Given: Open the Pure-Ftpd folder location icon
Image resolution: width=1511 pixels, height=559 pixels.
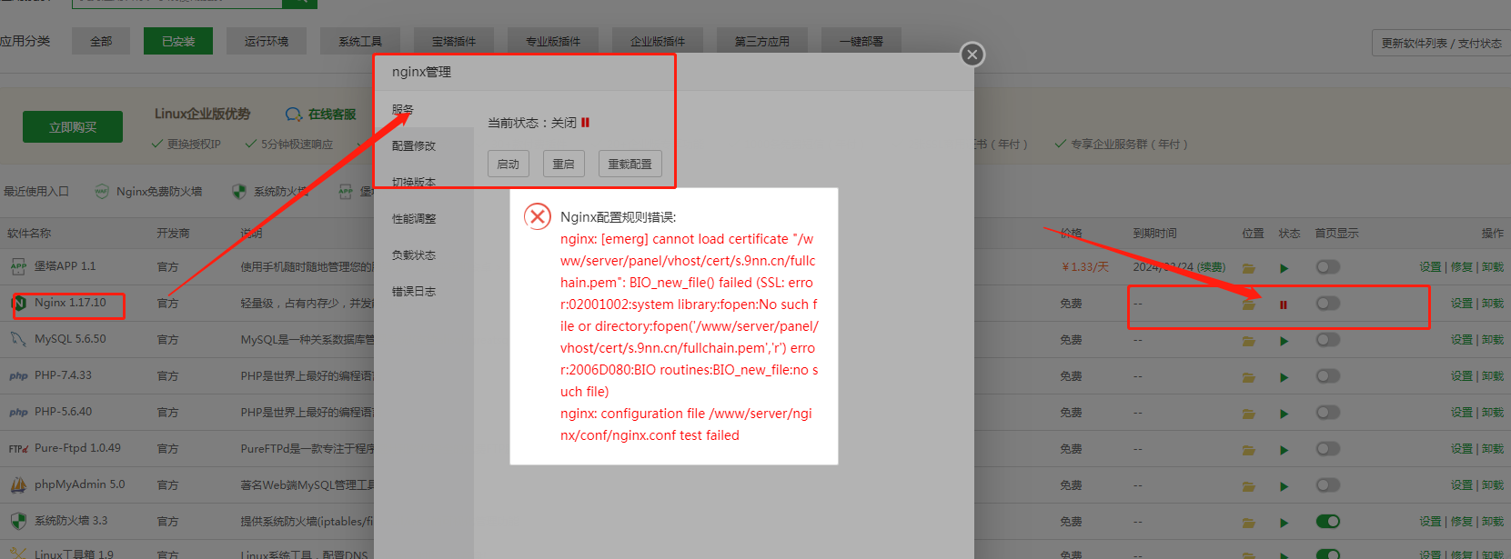Looking at the screenshot, I should [x=1249, y=450].
